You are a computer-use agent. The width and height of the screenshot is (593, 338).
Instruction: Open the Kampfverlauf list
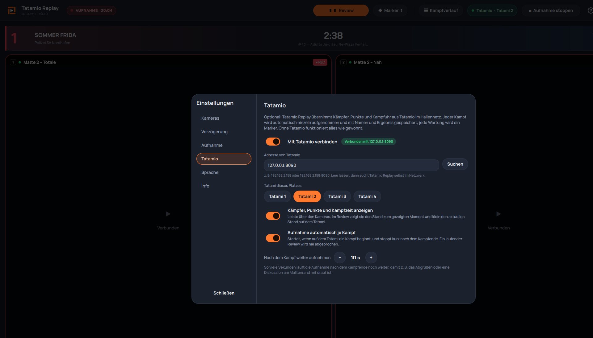[x=441, y=10]
